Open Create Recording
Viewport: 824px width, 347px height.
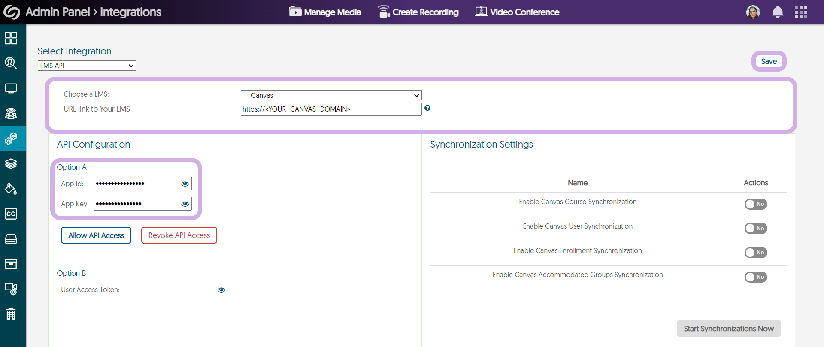click(418, 12)
